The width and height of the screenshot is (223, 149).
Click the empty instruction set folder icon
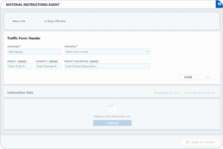(111, 109)
